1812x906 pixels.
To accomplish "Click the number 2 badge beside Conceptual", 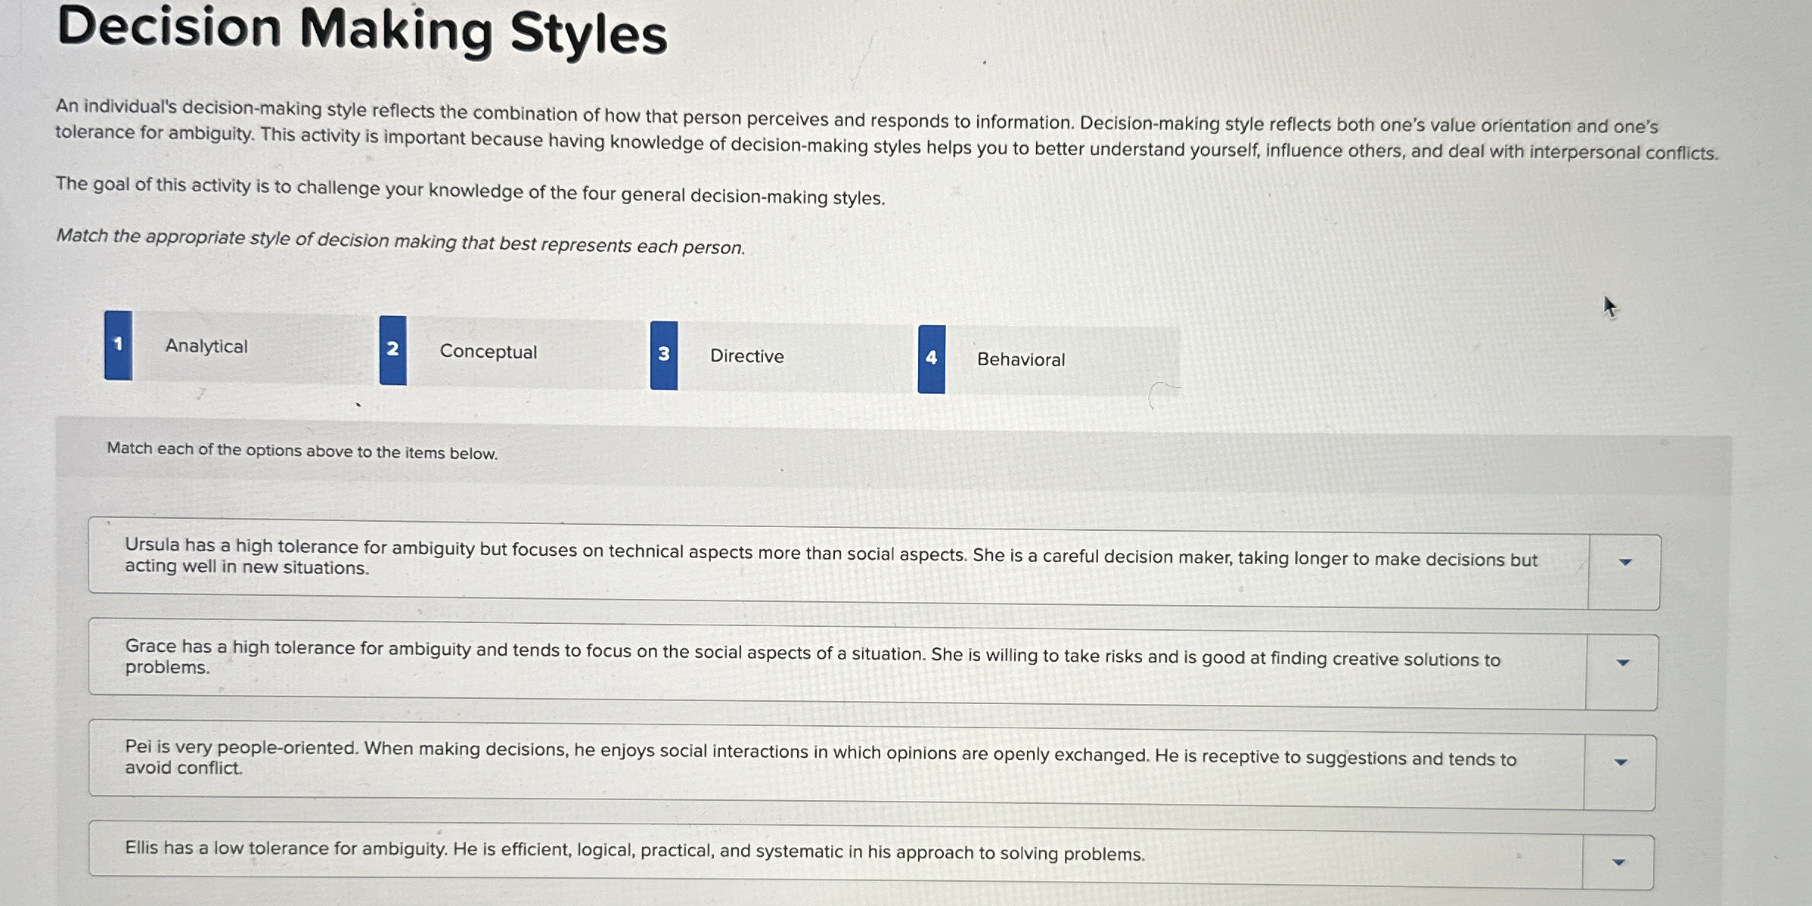I will [393, 350].
